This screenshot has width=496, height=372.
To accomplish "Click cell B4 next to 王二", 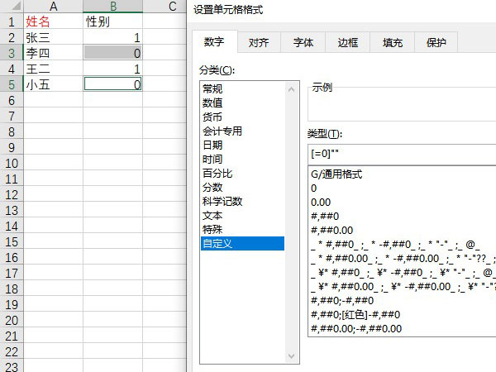I will point(113,69).
